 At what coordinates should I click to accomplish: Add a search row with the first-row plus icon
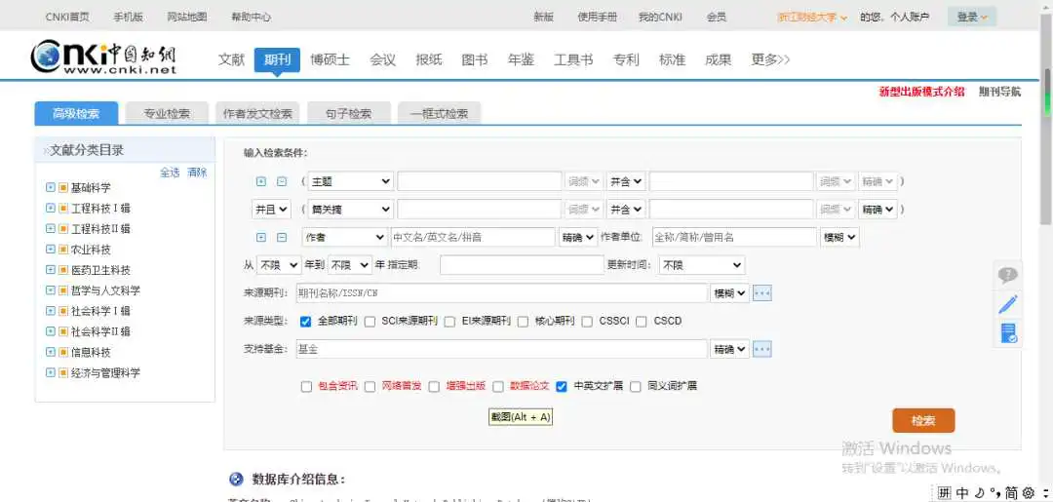(261, 181)
